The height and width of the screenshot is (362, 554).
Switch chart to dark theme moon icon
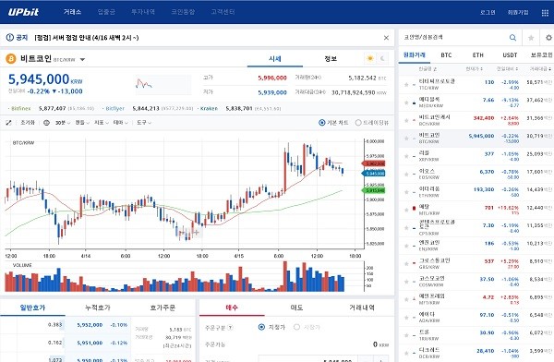click(382, 58)
